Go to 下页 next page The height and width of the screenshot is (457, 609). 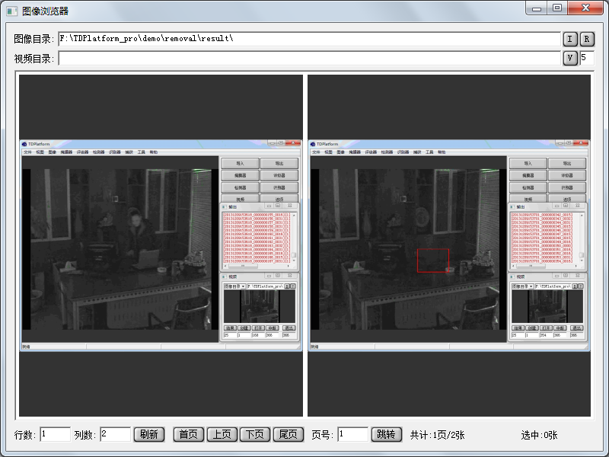point(255,434)
